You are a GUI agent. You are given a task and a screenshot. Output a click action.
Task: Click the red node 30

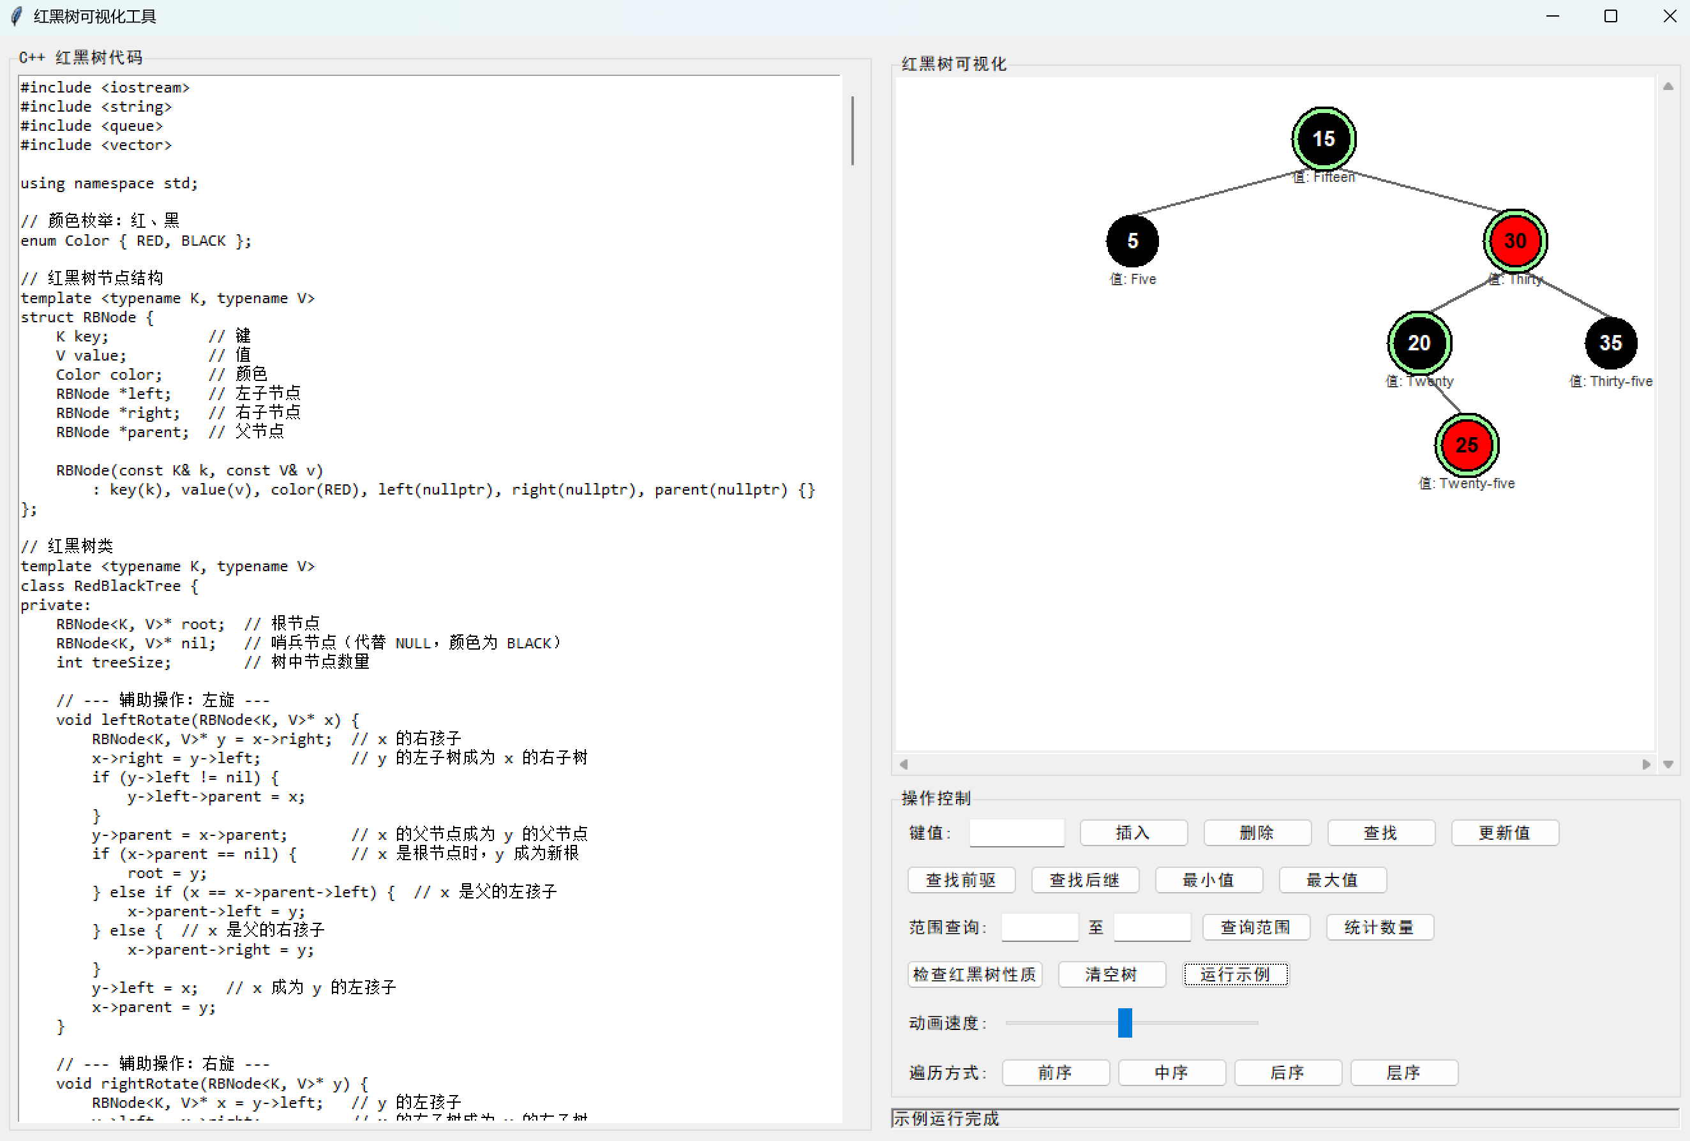(1514, 241)
